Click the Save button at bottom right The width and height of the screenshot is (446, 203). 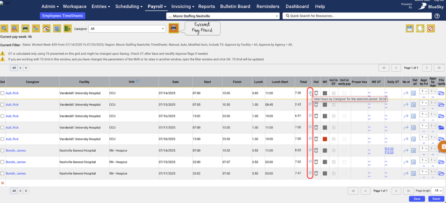[x=417, y=199]
